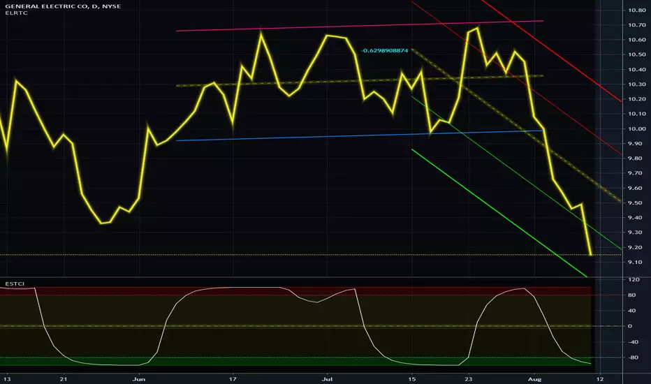Click the 17 date label on time axis

click(x=233, y=379)
